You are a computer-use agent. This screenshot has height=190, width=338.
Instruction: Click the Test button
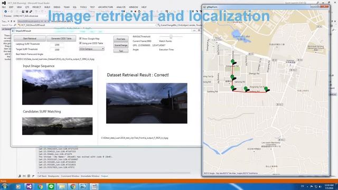(121, 51)
